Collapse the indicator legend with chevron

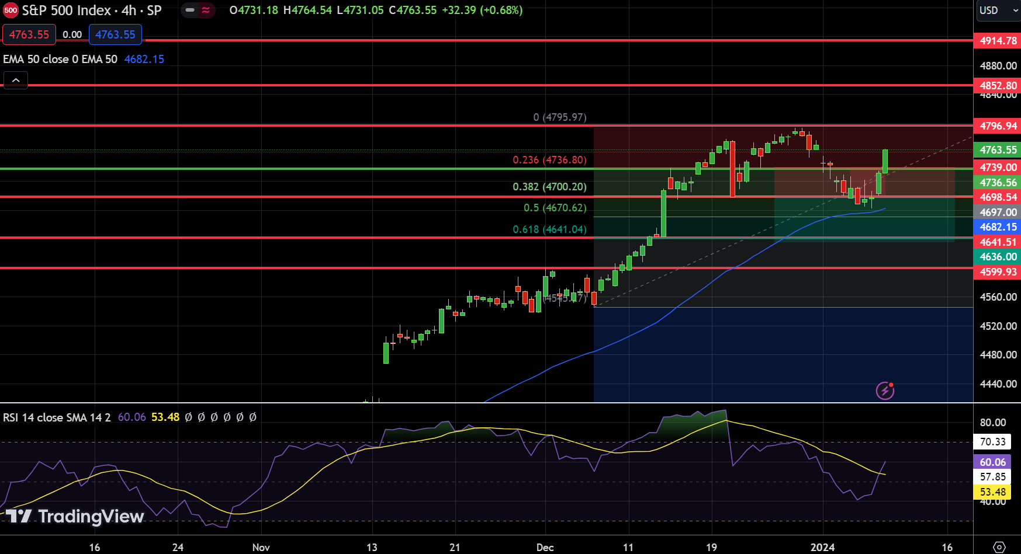(16, 80)
